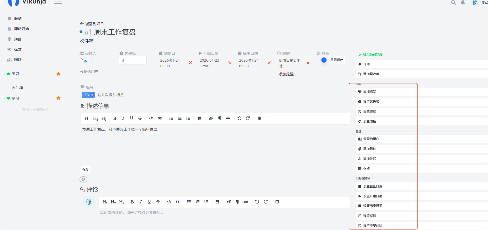Image resolution: width=488 pixels, height=230 pixels.
Task: Toggle the sidebar hamburger menu
Action: 58,2
